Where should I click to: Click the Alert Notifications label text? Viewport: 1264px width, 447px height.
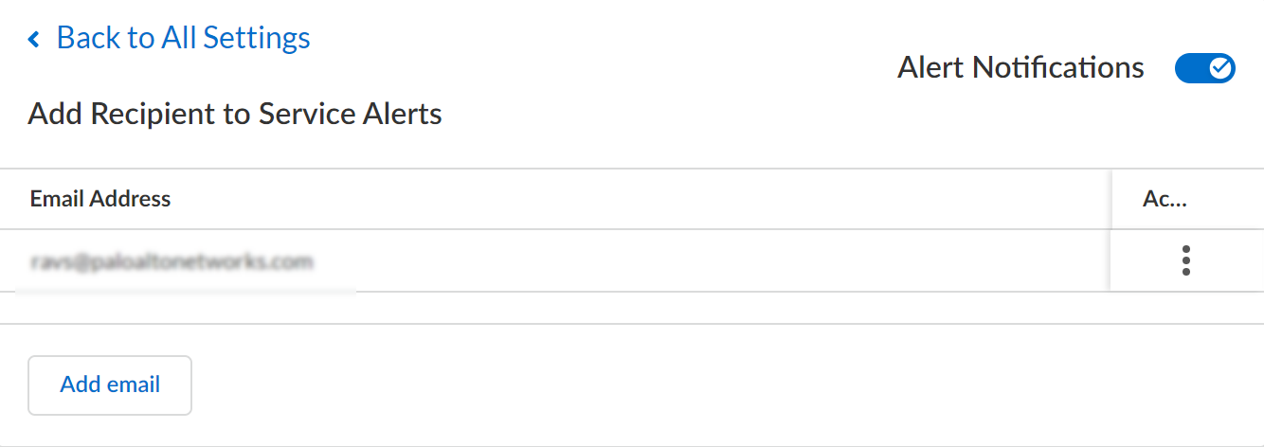click(x=1020, y=68)
